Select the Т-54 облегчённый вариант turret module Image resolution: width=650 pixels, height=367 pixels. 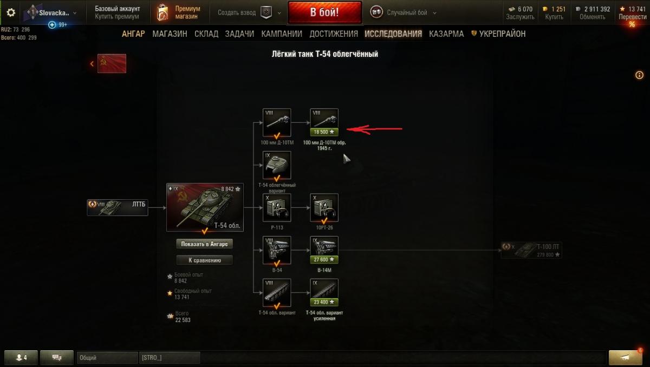point(277,165)
